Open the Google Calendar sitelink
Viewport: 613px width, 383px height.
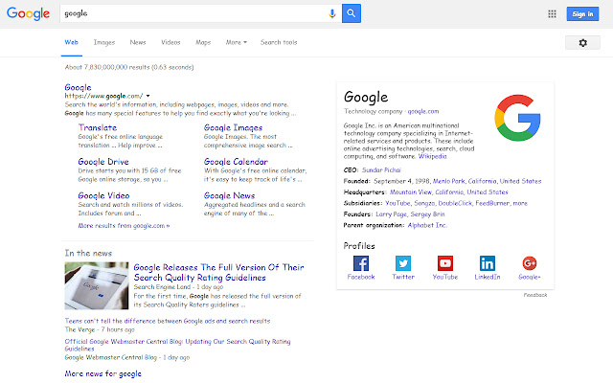pyautogui.click(x=236, y=162)
